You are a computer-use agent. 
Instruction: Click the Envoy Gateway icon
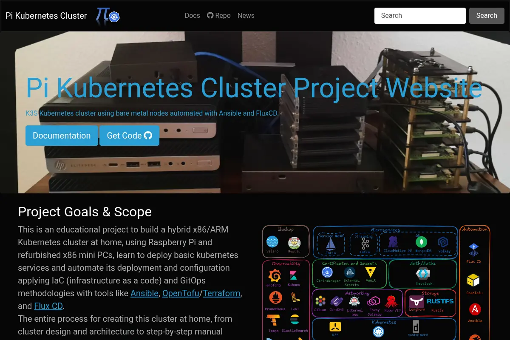coord(374,302)
